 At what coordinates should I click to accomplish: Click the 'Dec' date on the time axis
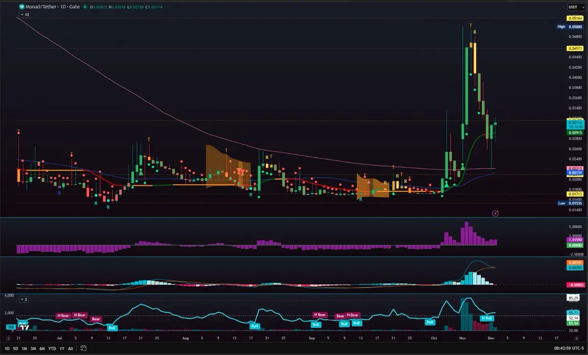click(x=491, y=338)
